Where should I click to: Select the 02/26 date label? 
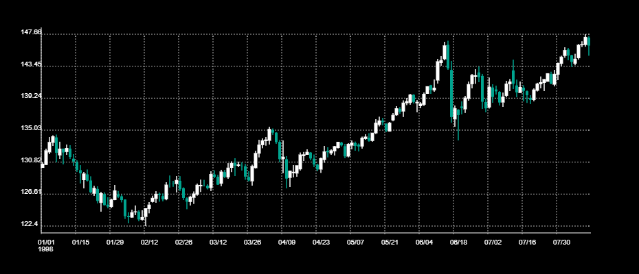(x=183, y=242)
